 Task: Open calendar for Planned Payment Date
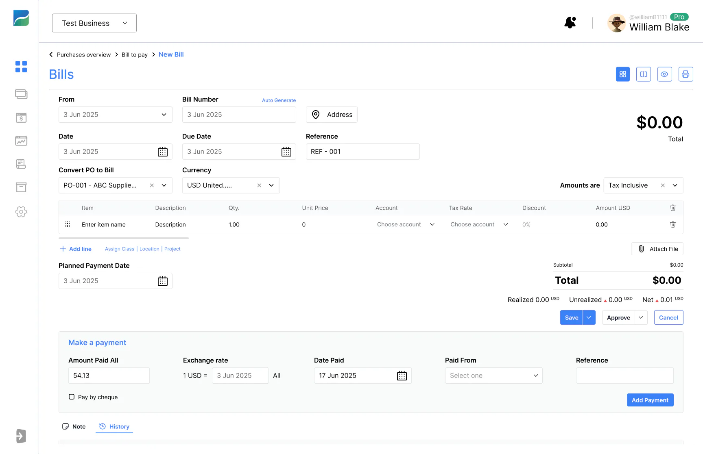163,281
